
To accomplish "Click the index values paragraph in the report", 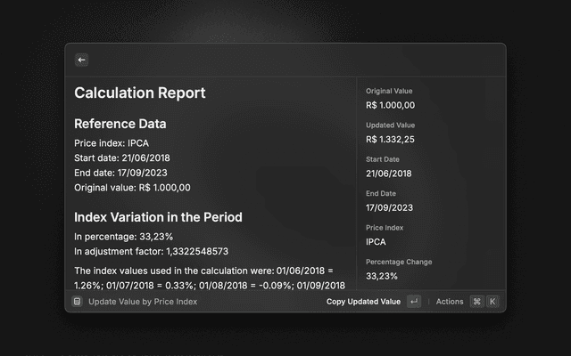I will (210, 278).
